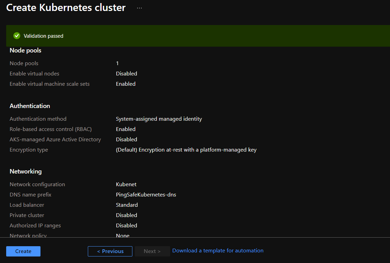Click the Encryption type platform-managed key value

tap(186, 150)
